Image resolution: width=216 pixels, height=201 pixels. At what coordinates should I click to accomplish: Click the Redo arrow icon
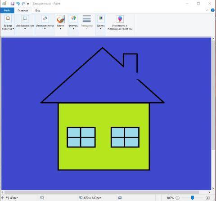(23, 4)
